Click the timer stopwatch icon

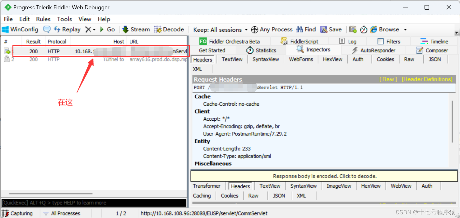(x=364, y=29)
